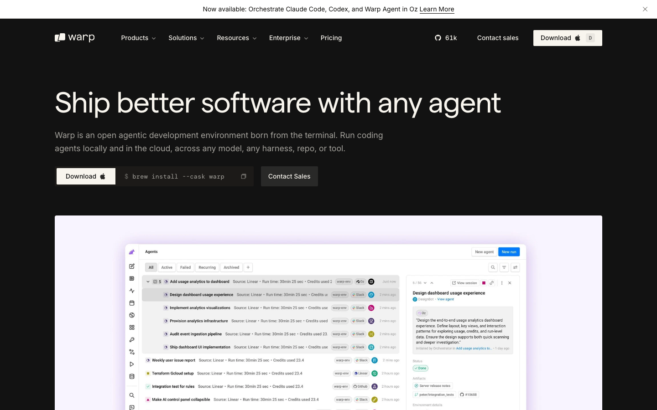This screenshot has height=410, width=657.
Task: Open the calendar icon in the sidebar
Action: pos(132,303)
